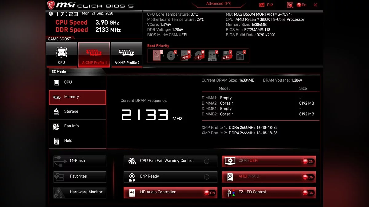Click the DIMMB2 Corsair row
Image resolution: width=369 pixels, height=207 pixels.
pos(258,114)
